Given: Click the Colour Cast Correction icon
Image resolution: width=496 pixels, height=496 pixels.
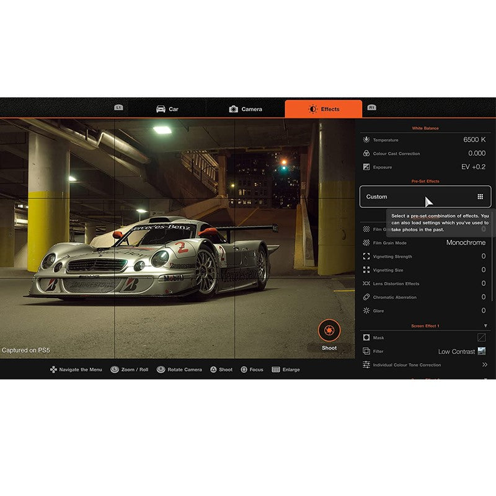Looking at the screenshot, I should 366,153.
